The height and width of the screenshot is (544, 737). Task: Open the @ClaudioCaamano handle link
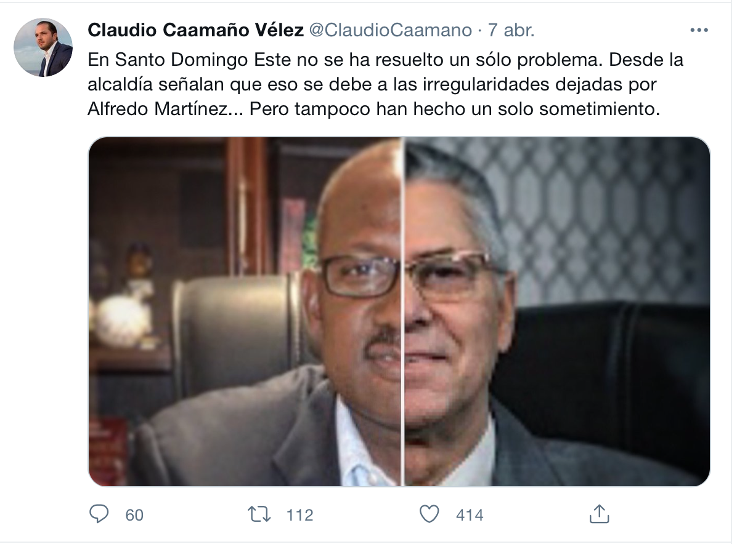[390, 30]
